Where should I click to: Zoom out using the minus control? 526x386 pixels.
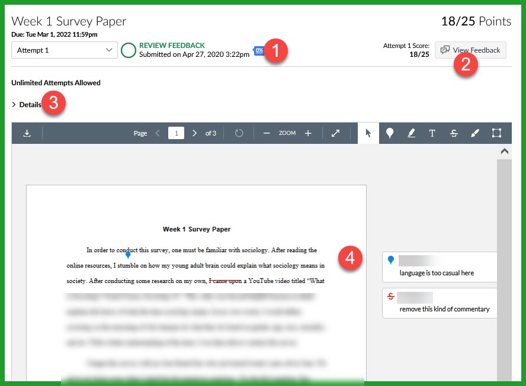pos(267,133)
